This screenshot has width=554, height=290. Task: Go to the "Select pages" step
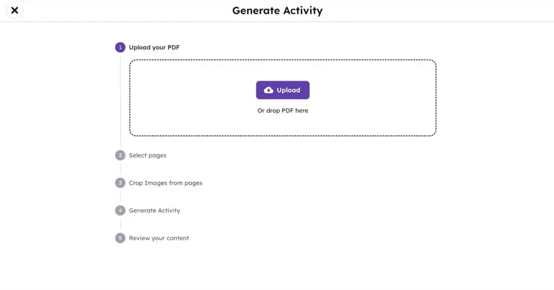(147, 155)
